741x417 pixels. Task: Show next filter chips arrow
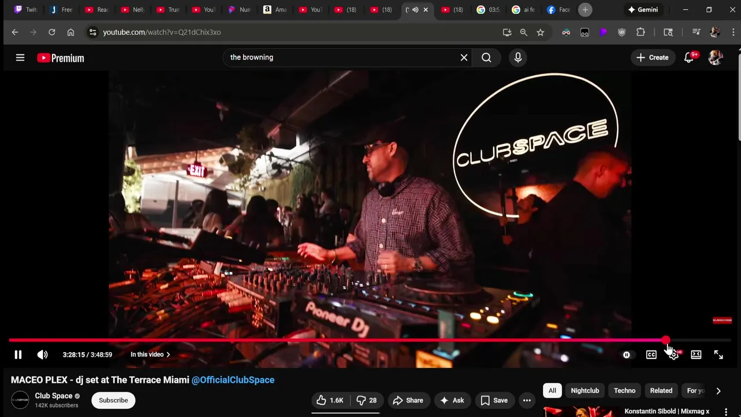(x=718, y=391)
